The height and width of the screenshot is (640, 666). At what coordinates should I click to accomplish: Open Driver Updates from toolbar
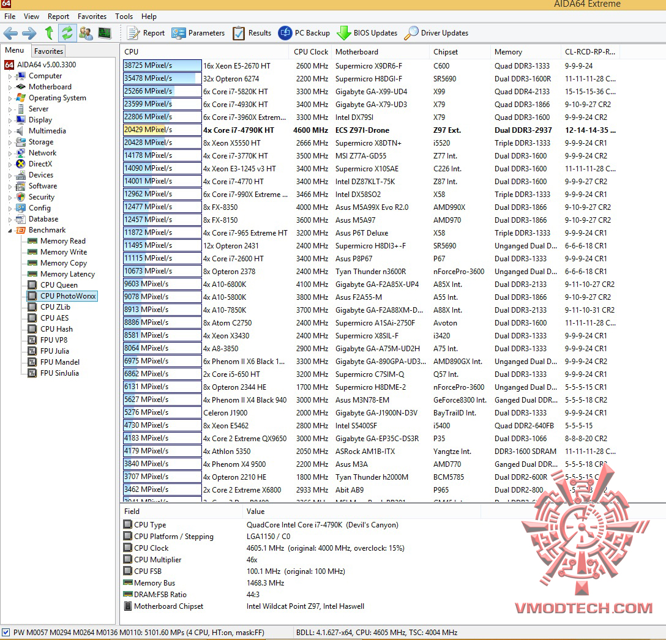point(436,33)
